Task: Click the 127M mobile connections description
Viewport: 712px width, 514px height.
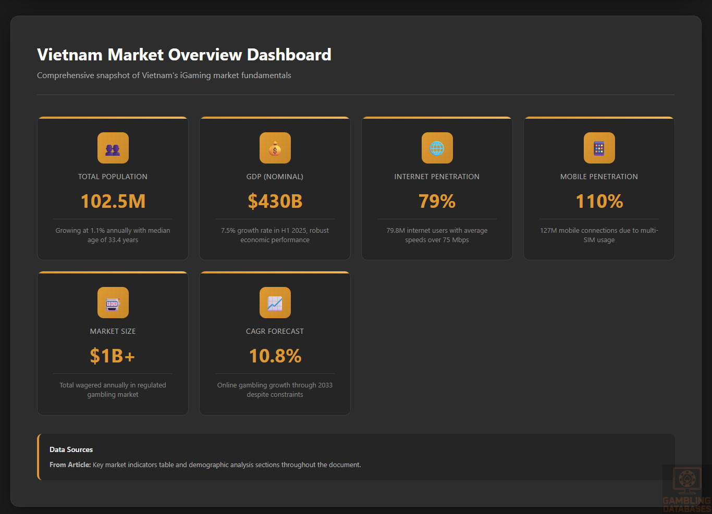Action: (x=599, y=235)
